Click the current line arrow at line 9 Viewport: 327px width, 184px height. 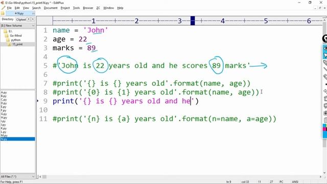coord(38,101)
